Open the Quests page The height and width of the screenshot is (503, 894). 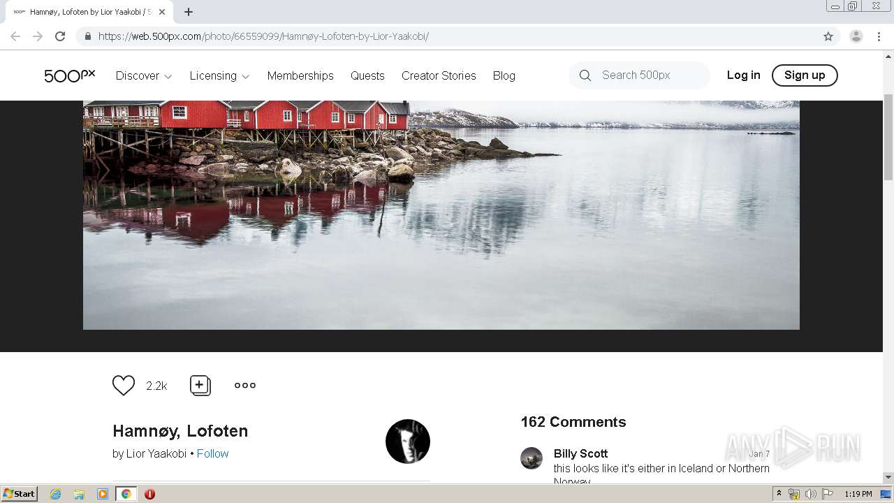[367, 75]
